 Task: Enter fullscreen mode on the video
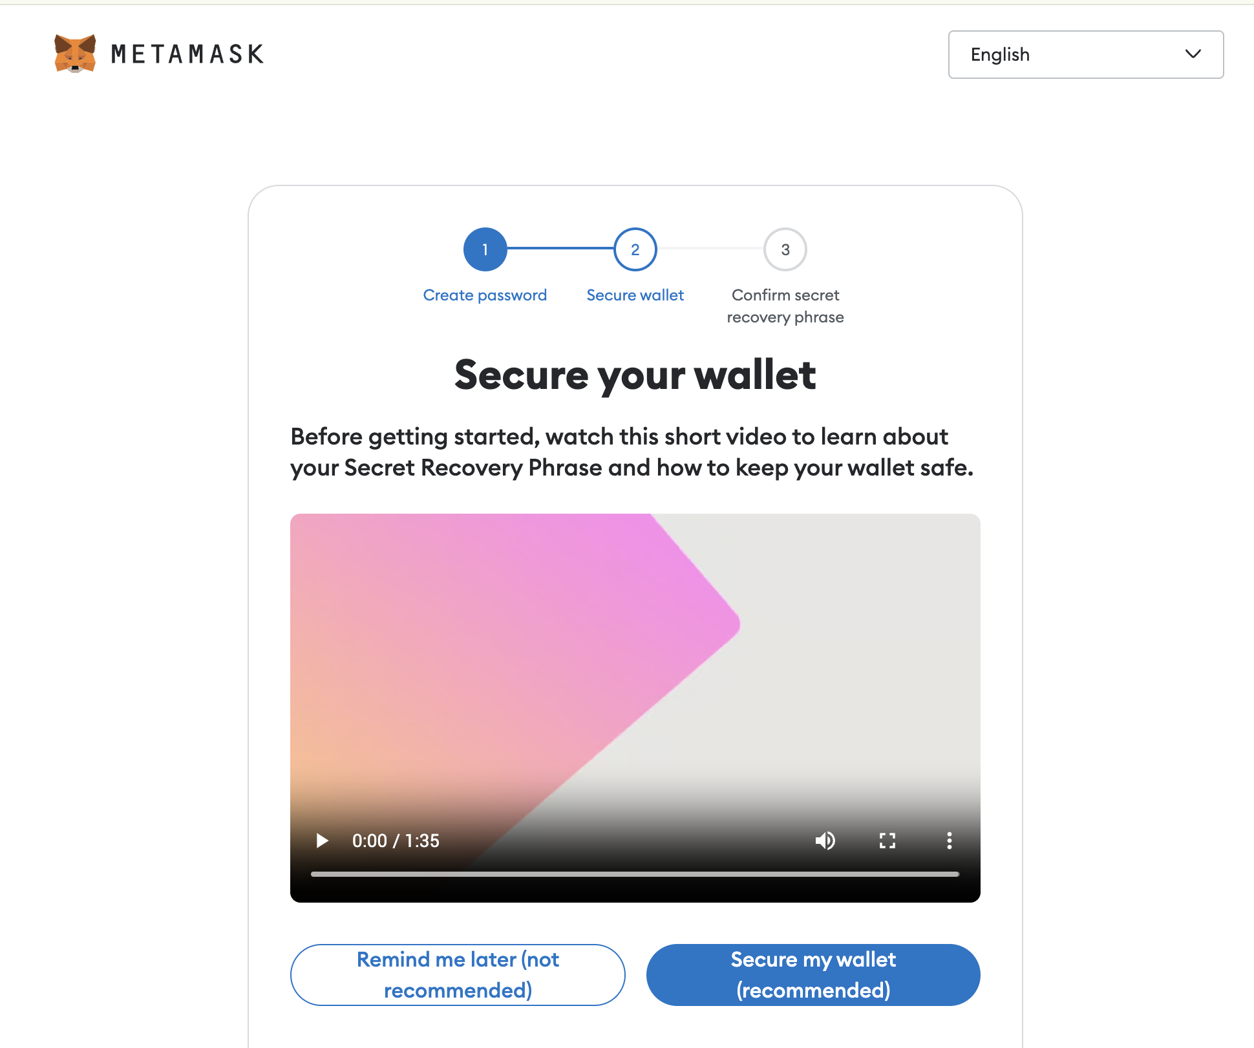(887, 841)
